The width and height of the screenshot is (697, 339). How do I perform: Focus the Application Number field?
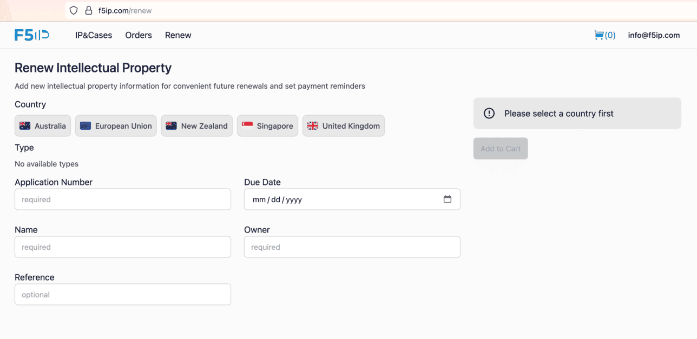pos(123,200)
